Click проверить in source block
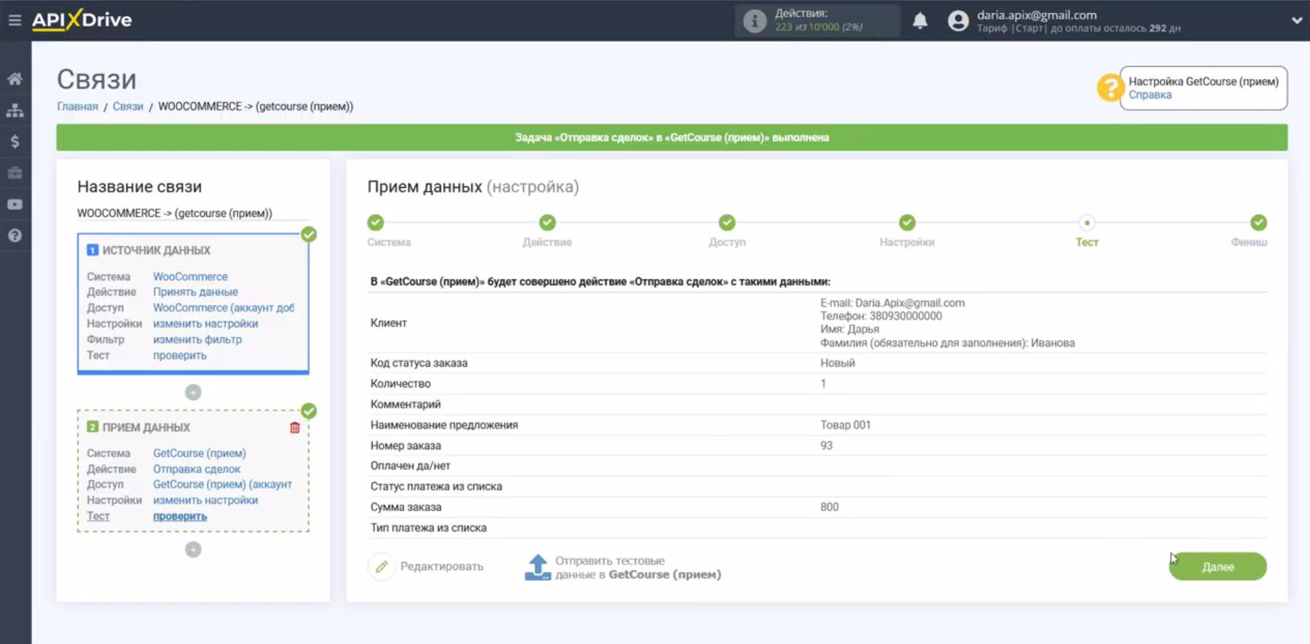 tap(179, 356)
